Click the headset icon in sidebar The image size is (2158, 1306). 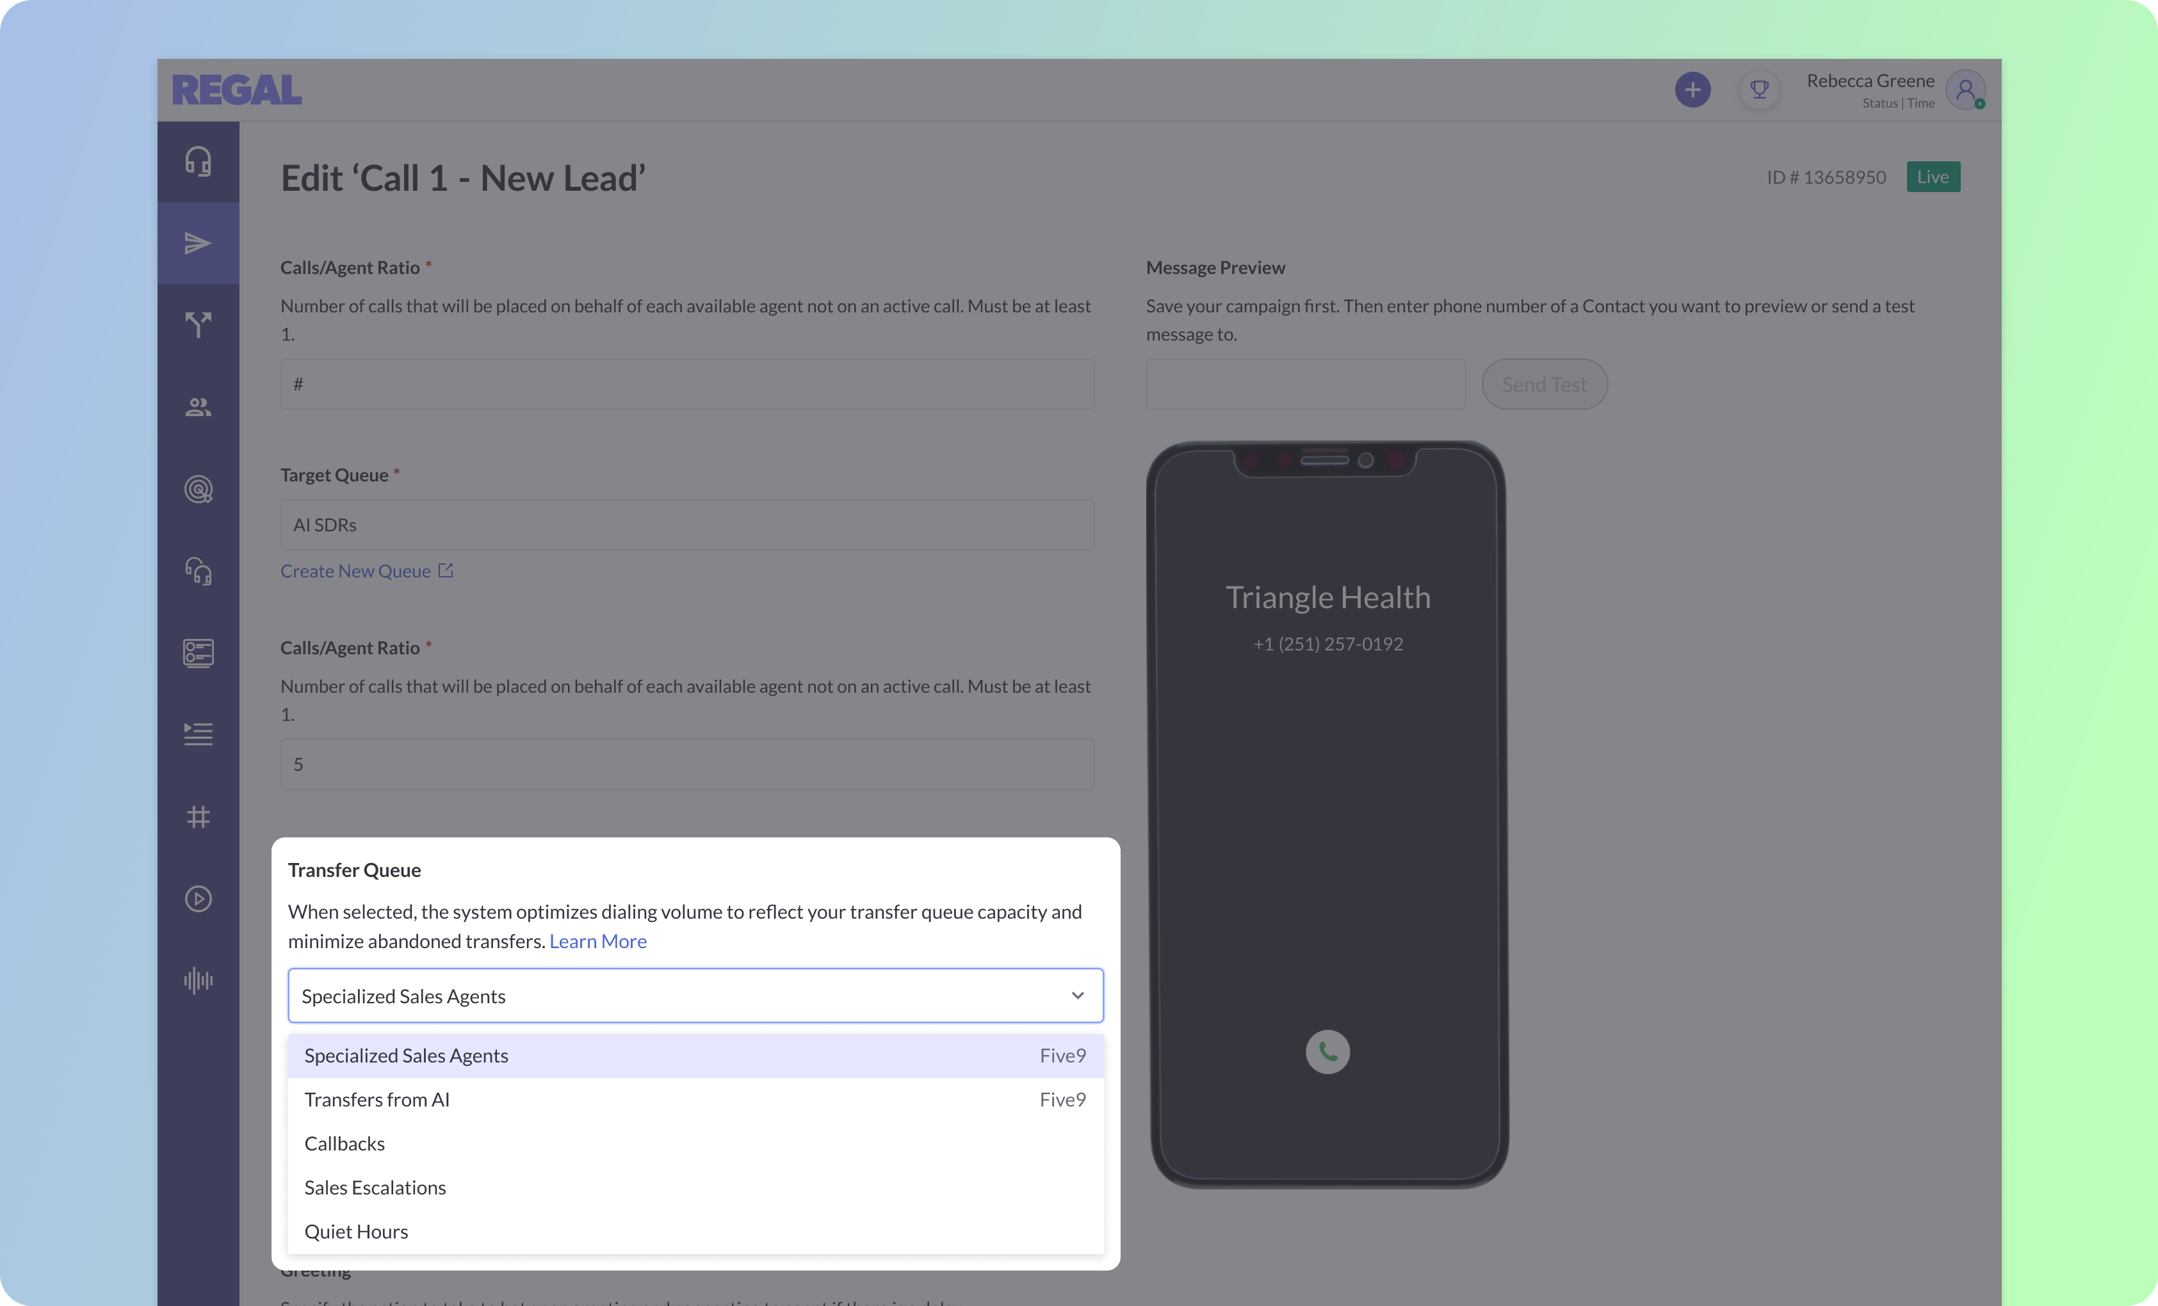(198, 162)
